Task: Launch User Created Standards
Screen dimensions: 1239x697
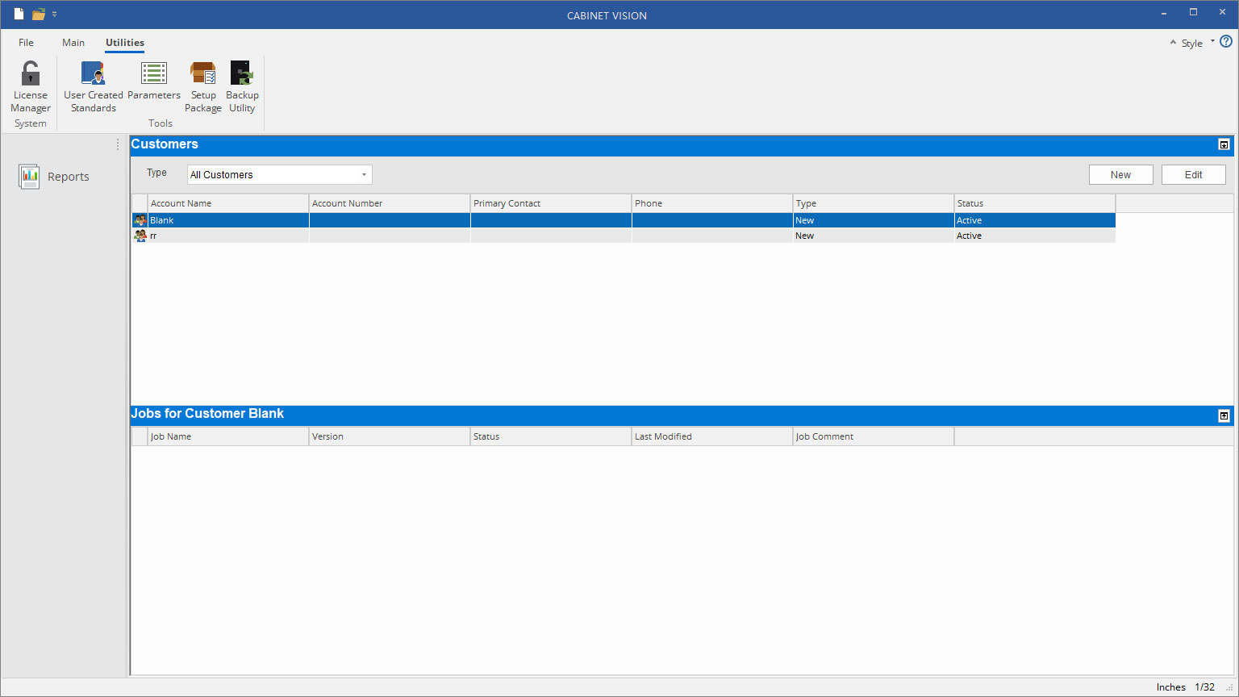Action: tap(93, 85)
